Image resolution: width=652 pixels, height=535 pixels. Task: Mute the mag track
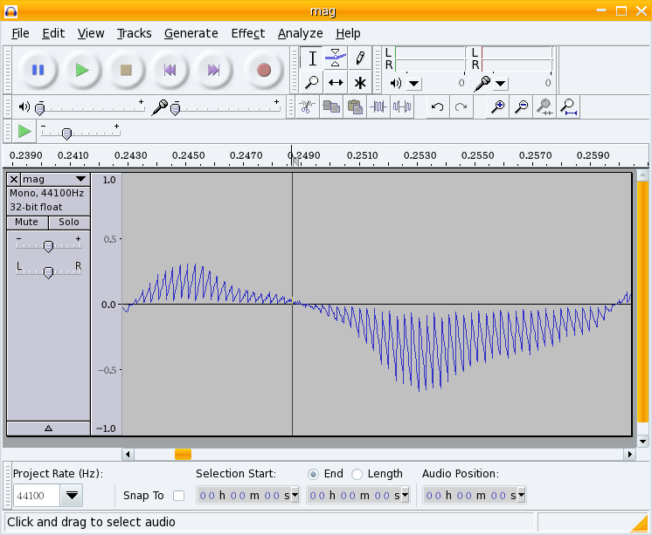[27, 222]
